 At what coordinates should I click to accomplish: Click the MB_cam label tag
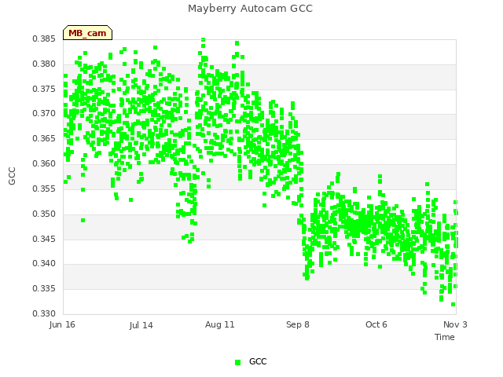87,33
